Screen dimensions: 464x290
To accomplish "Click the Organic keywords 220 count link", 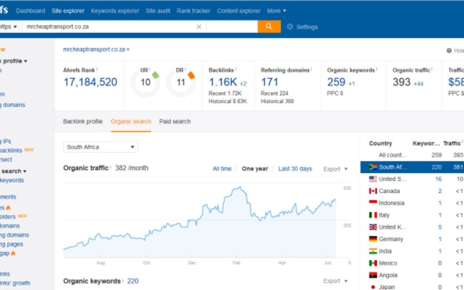I will tap(133, 281).
